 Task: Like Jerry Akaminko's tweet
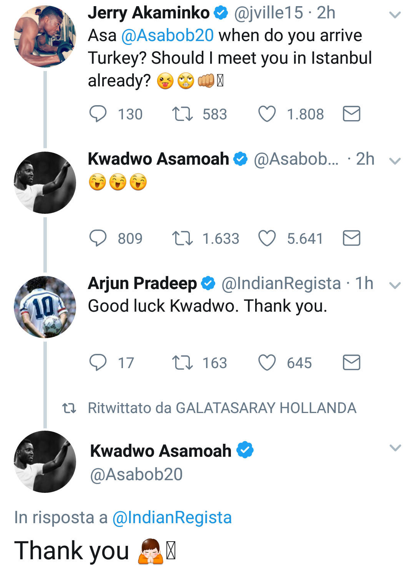(267, 114)
